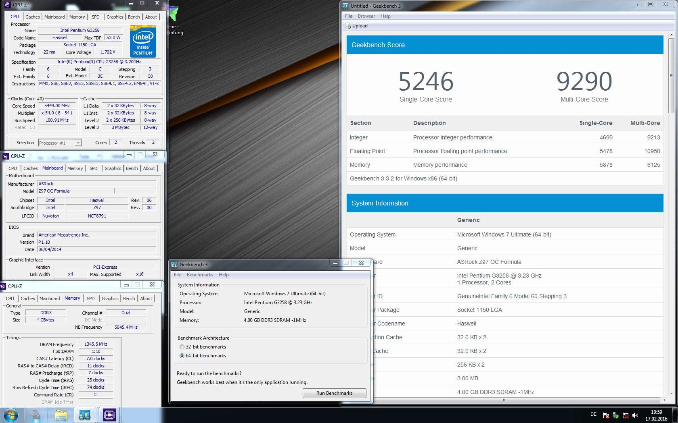678x423 pixels.
Task: Click the NB Frequency 5045.4 MHz field
Action: [x=126, y=327]
